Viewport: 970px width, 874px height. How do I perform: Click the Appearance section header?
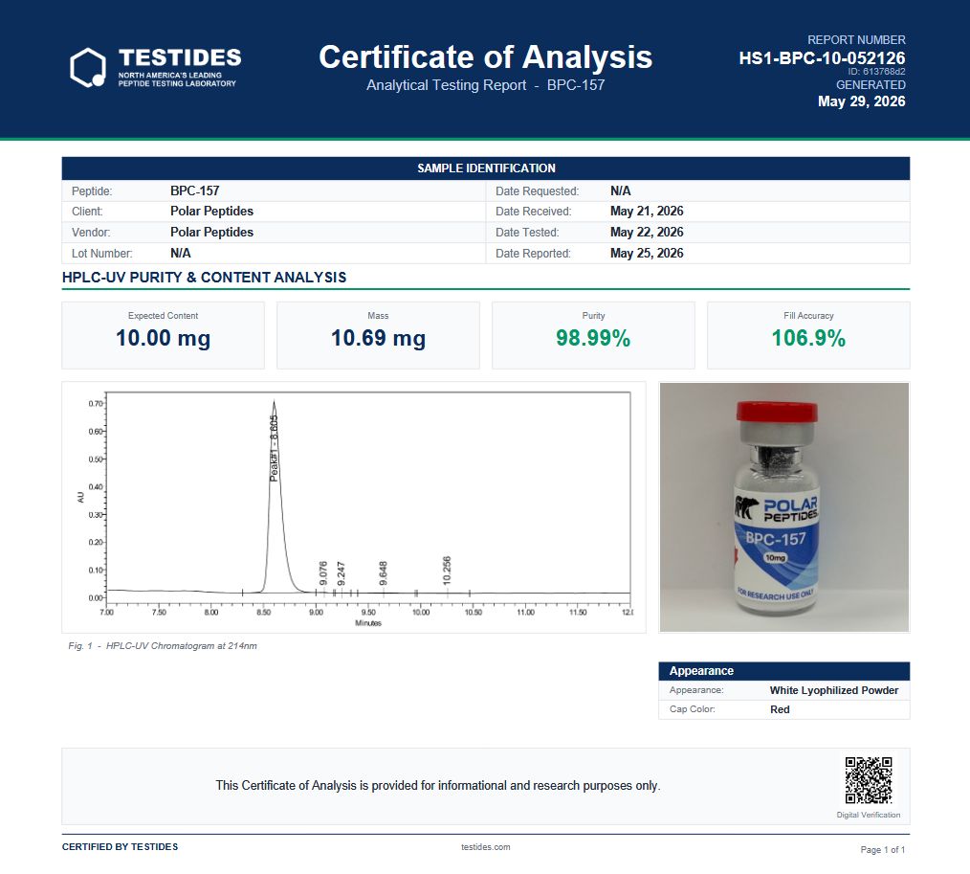(x=783, y=671)
